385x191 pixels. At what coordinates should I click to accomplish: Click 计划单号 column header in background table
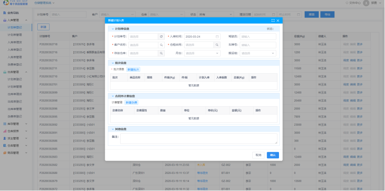pos(45,36)
